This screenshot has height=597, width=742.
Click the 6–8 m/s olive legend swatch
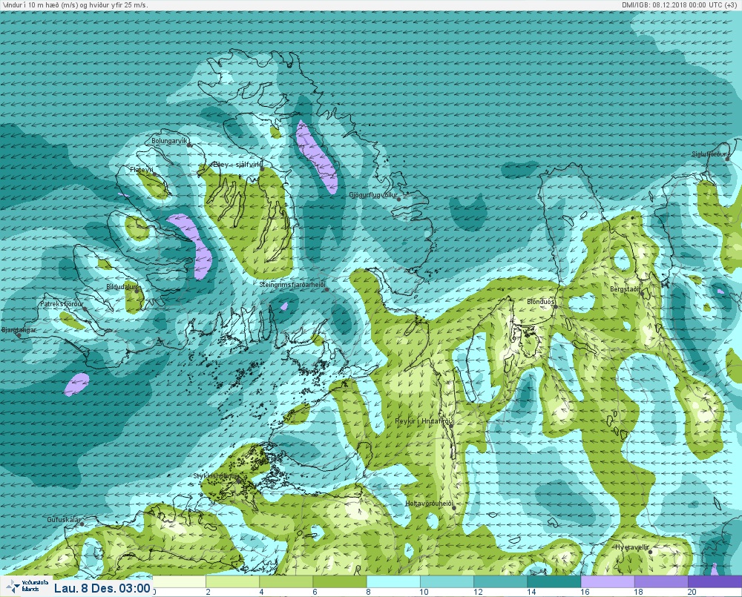click(x=339, y=581)
